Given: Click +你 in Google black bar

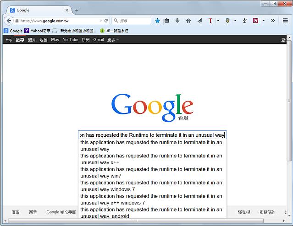Looking at the screenshot, I should (9, 40).
